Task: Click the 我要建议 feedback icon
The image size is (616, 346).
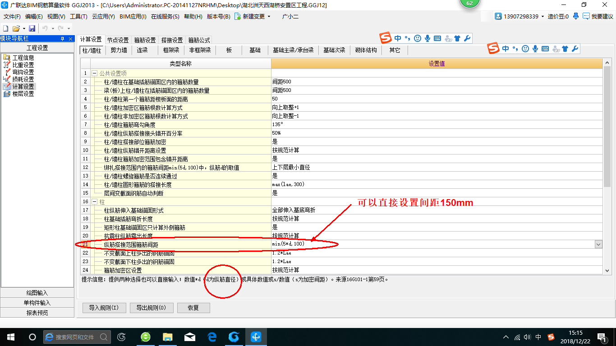Action: coord(586,16)
